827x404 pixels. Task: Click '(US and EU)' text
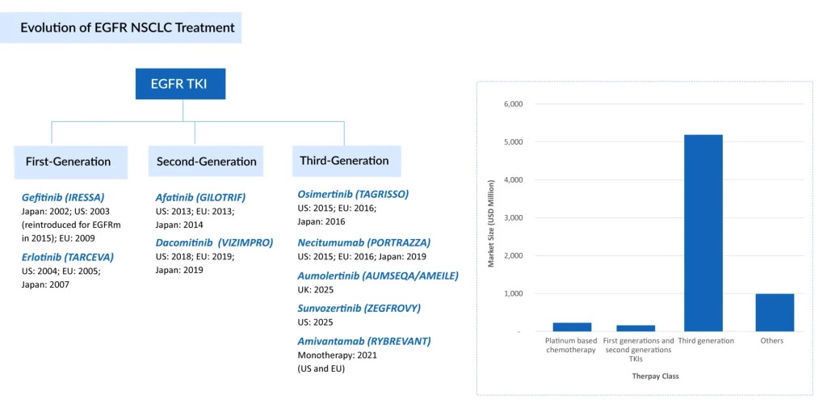tap(321, 368)
